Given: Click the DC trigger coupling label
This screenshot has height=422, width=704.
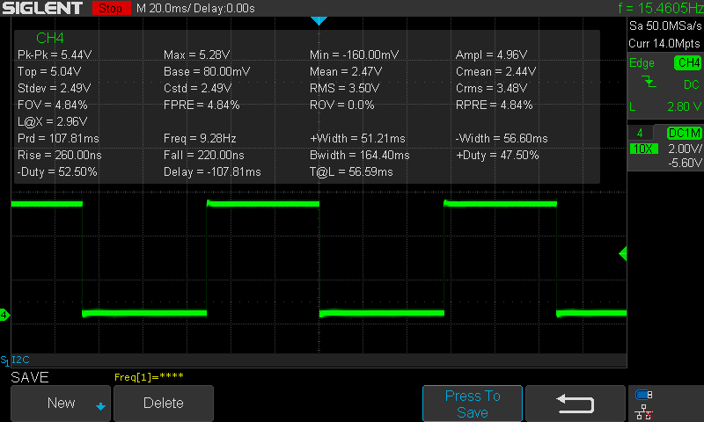Looking at the screenshot, I should click(x=691, y=84).
